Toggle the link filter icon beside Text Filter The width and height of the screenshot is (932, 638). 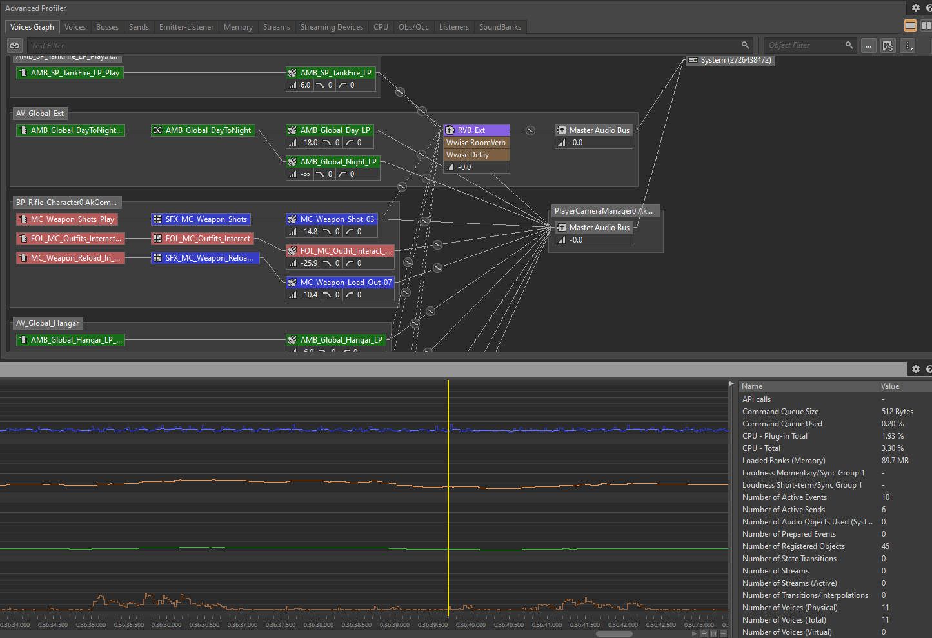[14, 45]
